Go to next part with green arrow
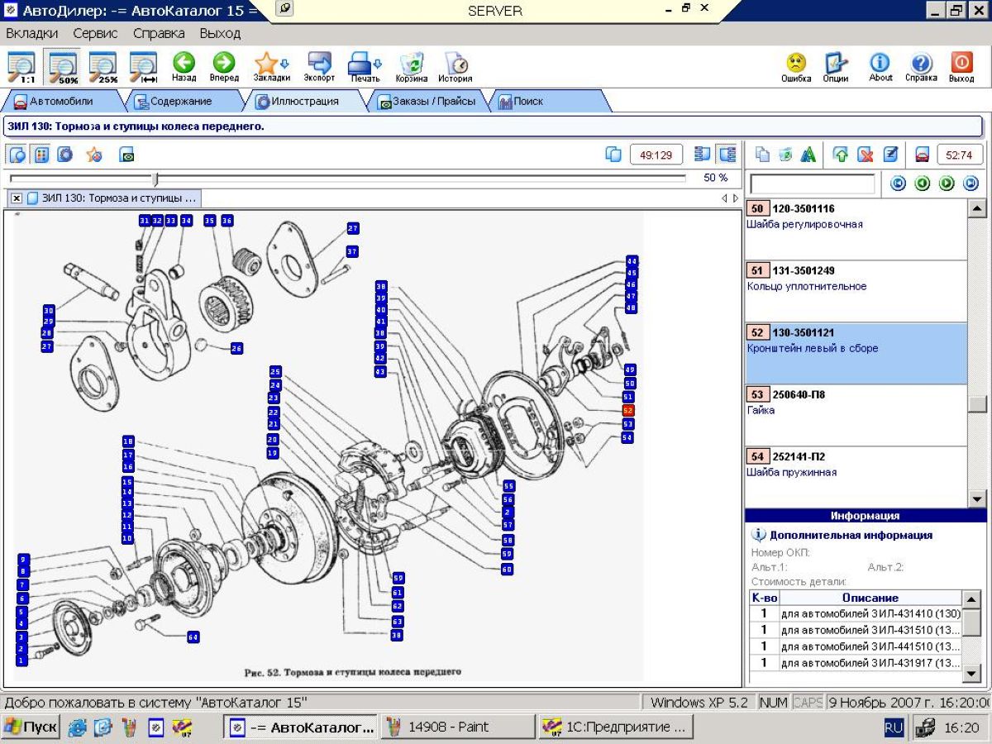The image size is (992, 744). 947,184
